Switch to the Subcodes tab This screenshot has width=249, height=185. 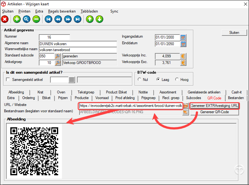pyautogui.click(x=194, y=98)
